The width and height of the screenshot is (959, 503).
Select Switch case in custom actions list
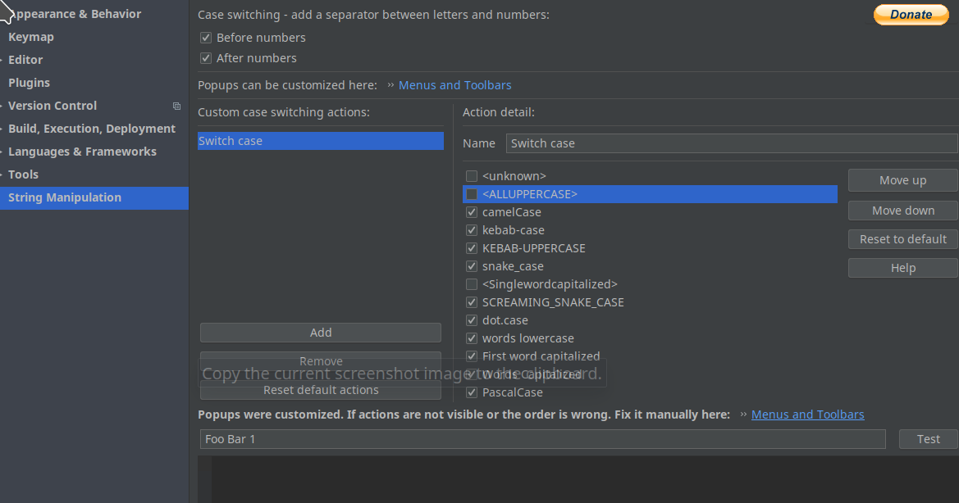click(321, 141)
